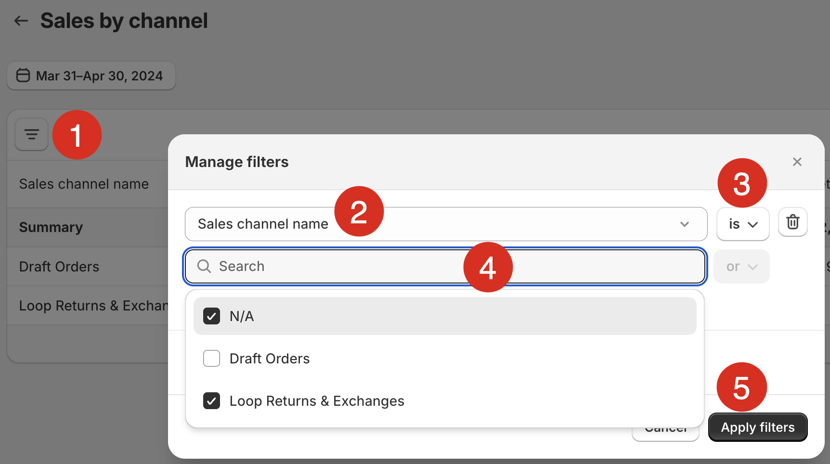Click the back arrow next to Sales by channel
830x464 pixels.
21,20
